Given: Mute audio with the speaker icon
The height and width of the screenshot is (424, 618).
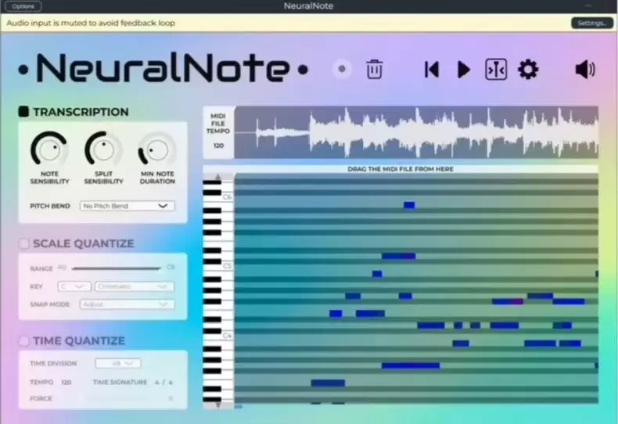Looking at the screenshot, I should coord(584,70).
